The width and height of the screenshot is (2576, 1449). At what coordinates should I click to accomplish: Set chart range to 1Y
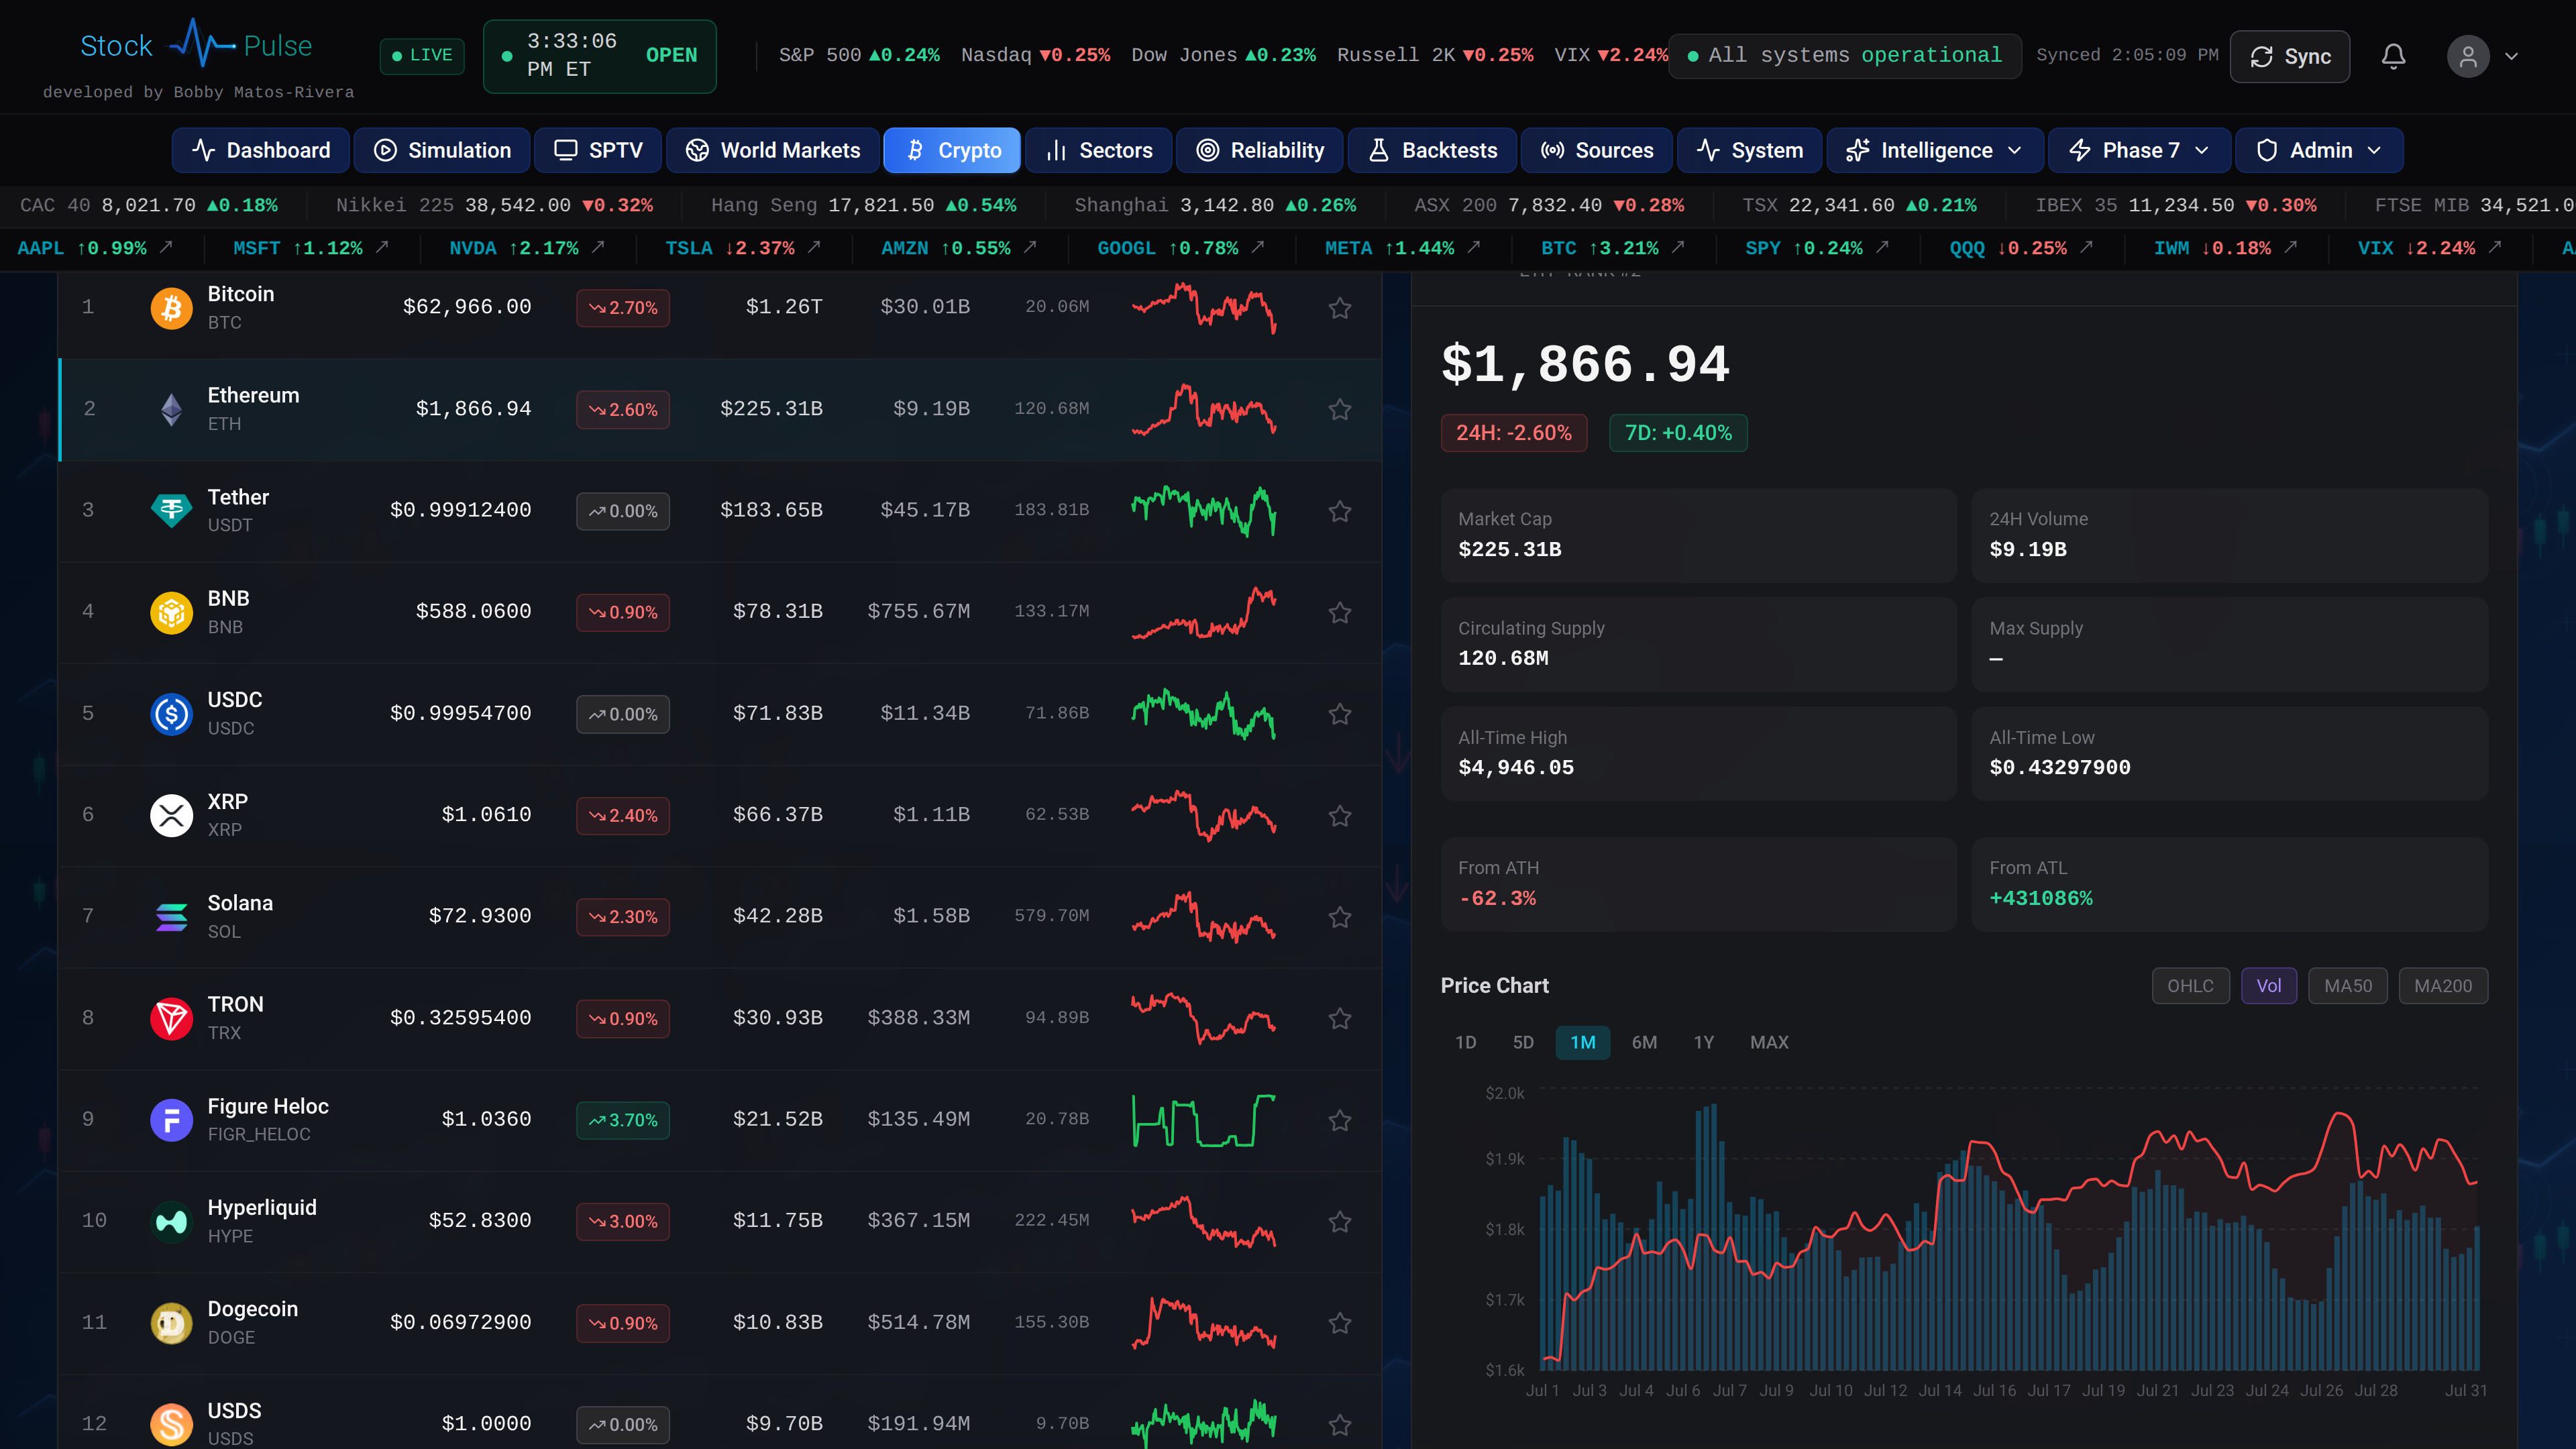(x=1704, y=1042)
